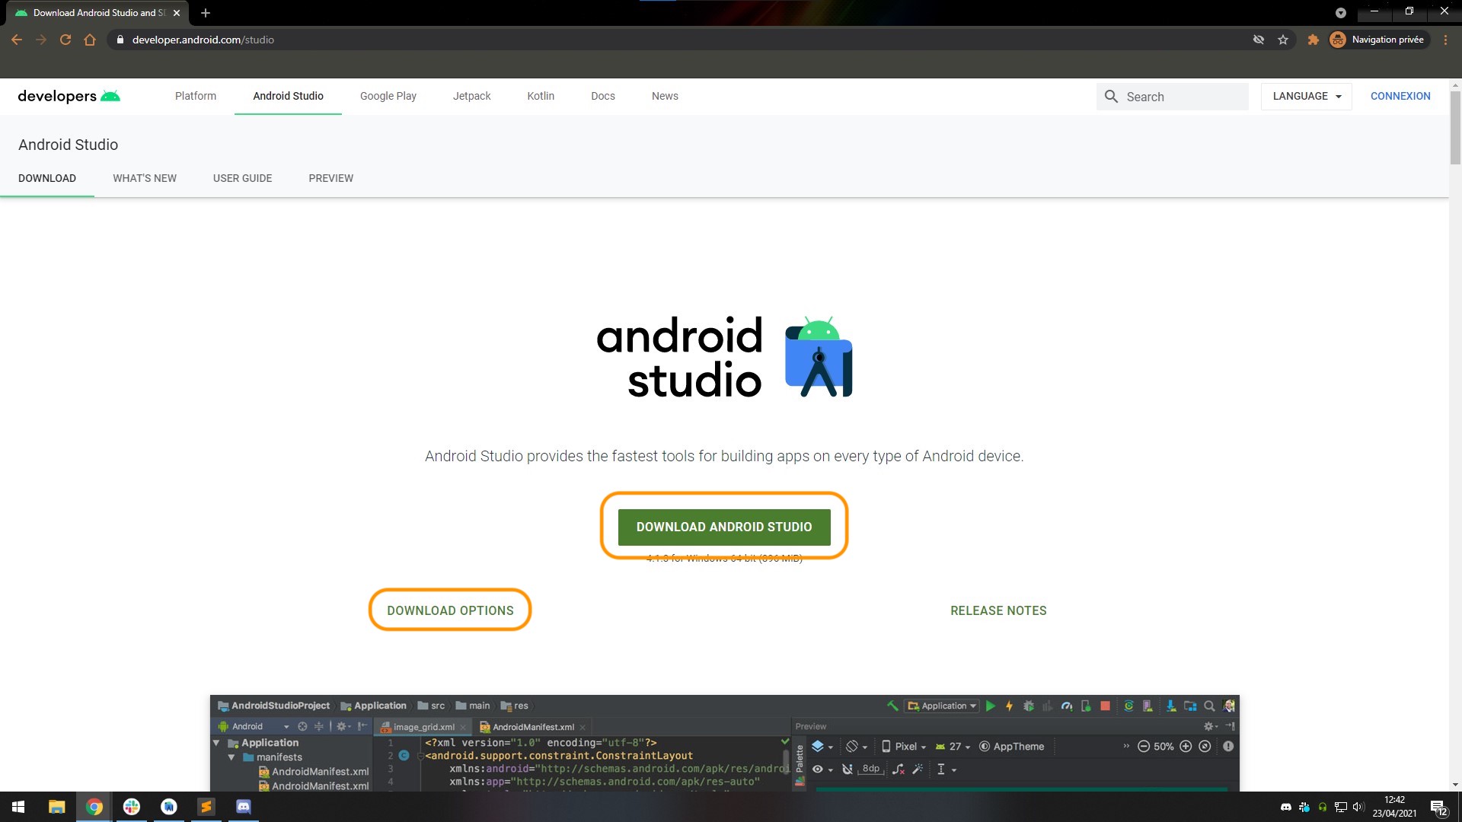Select the DOWNLOAD sub-tab
This screenshot has width=1462, height=822.
pos(47,178)
